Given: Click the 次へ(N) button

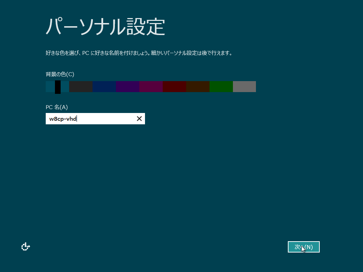Looking at the screenshot, I should point(303,247).
